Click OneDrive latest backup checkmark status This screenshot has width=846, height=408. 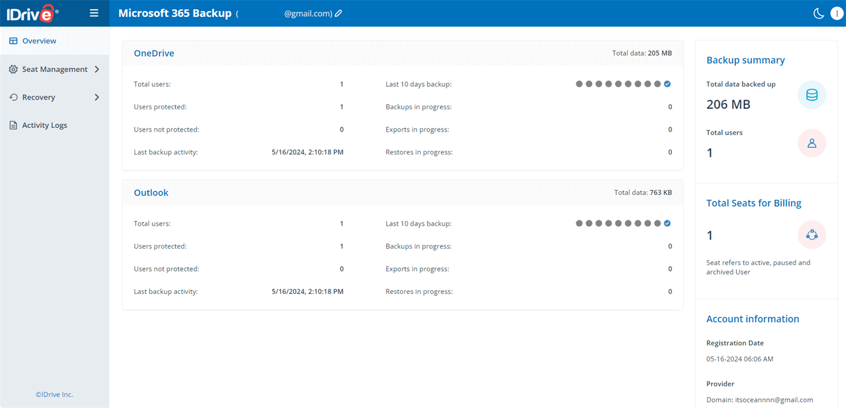667,84
